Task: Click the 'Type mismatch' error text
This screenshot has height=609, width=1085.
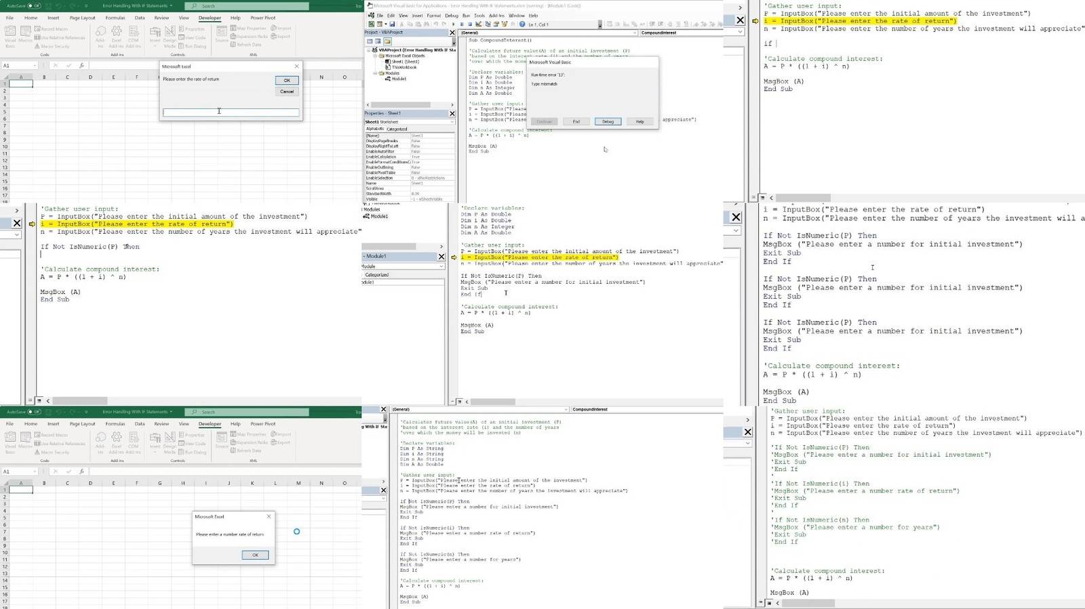Action: click(544, 84)
